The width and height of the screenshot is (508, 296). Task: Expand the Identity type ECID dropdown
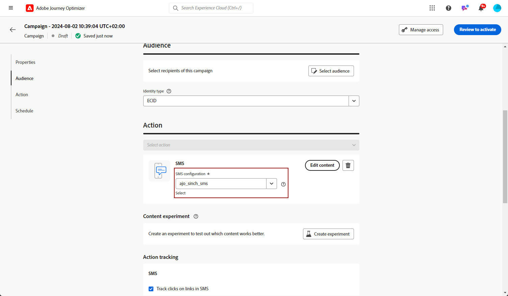[x=354, y=101]
